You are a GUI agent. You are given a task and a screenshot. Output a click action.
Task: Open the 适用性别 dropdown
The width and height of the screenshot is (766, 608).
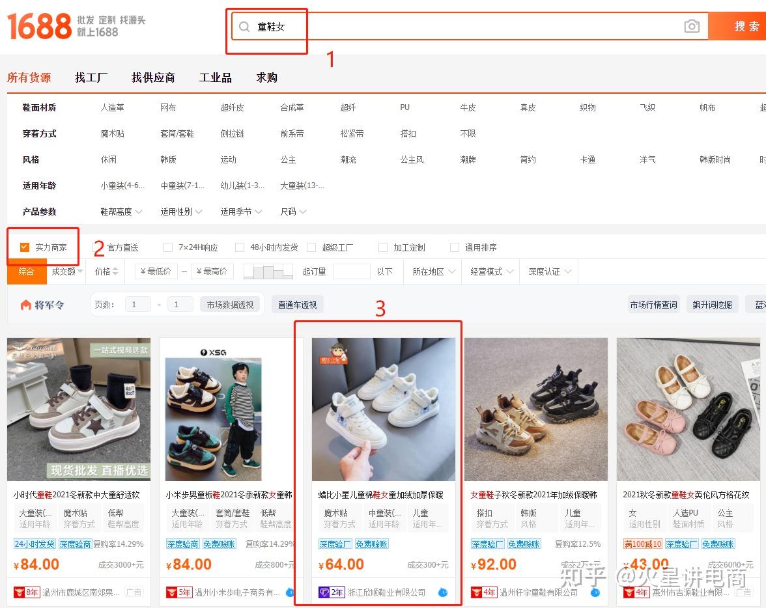pos(181,212)
